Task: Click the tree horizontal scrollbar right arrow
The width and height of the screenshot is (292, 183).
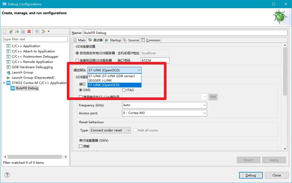Action: coord(66,157)
